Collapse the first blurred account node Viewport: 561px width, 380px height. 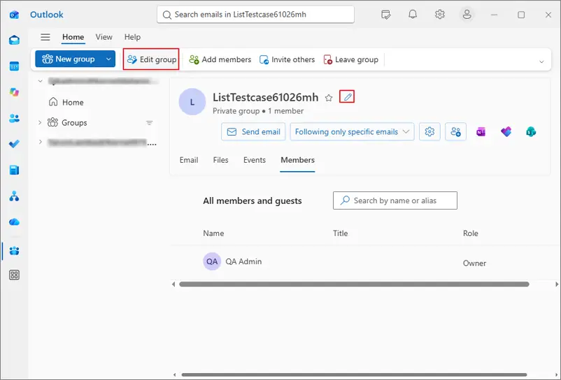tap(41, 81)
